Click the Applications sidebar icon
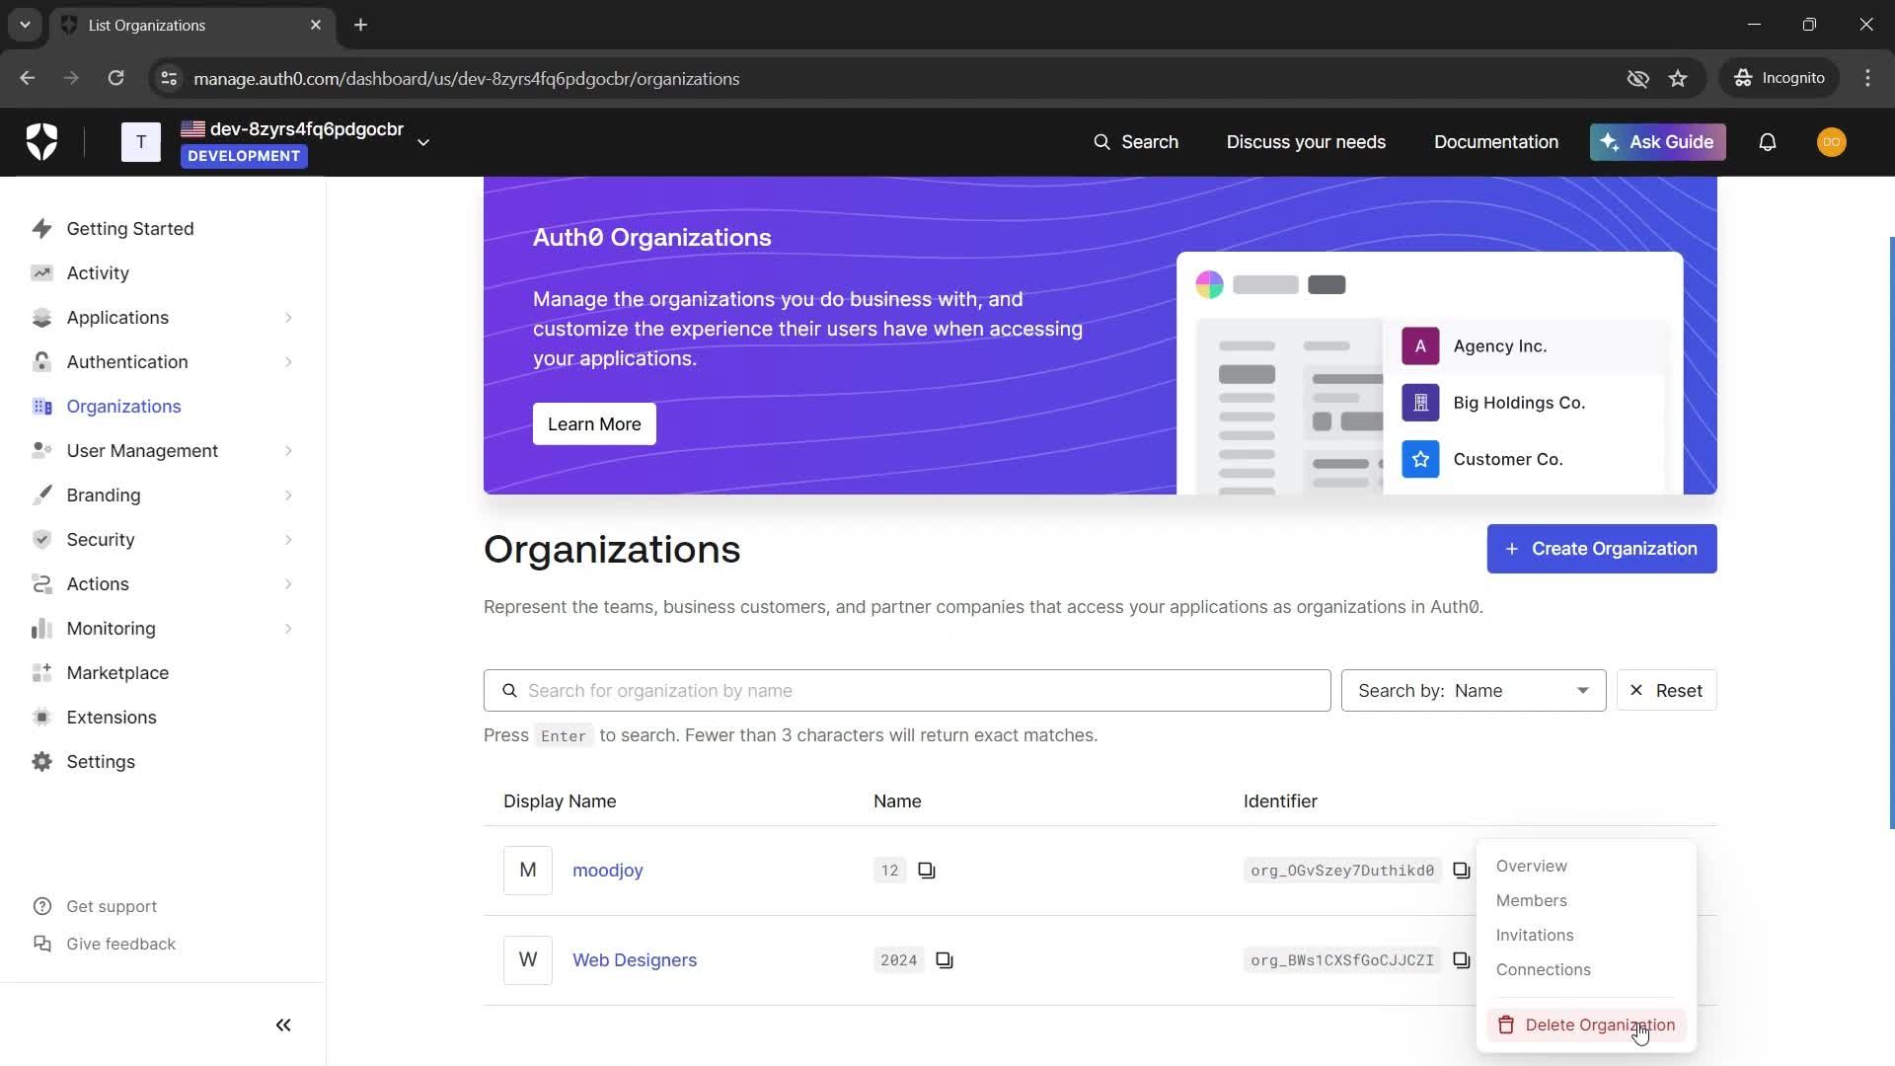The width and height of the screenshot is (1895, 1066). tap(41, 318)
